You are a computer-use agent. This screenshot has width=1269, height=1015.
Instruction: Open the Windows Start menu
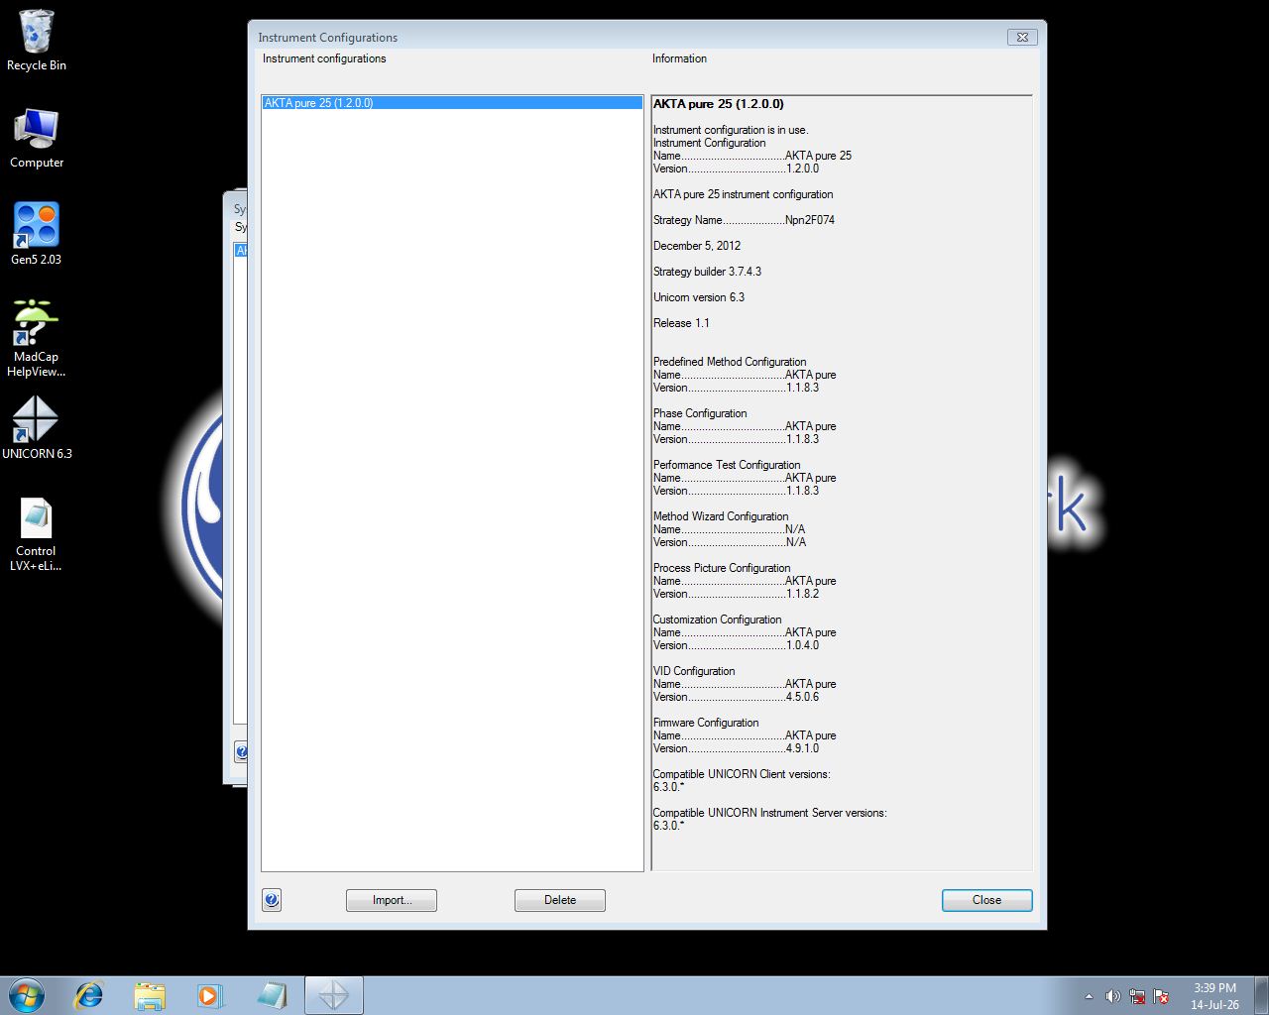point(27,995)
